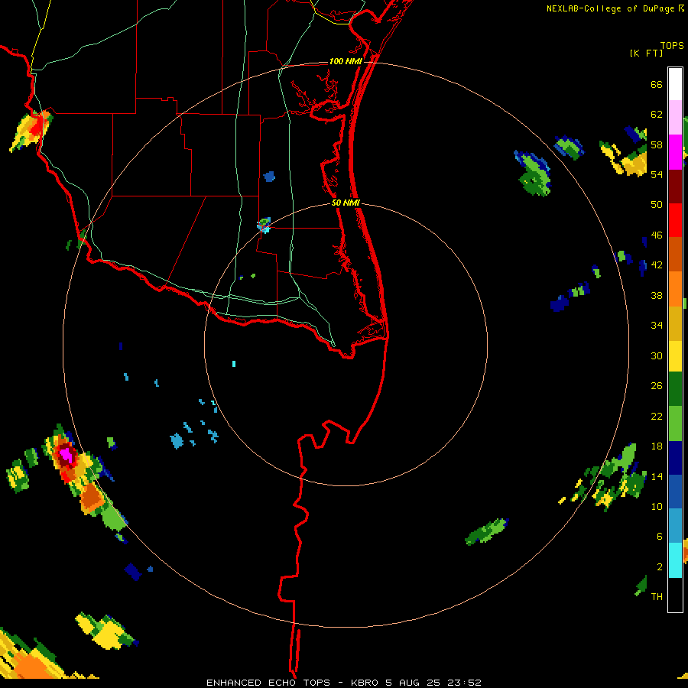688x688 pixels.
Task: Pick the magenta swatch in the color scale
Action: [x=675, y=152]
